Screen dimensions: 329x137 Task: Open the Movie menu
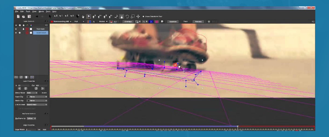click(x=41, y=12)
